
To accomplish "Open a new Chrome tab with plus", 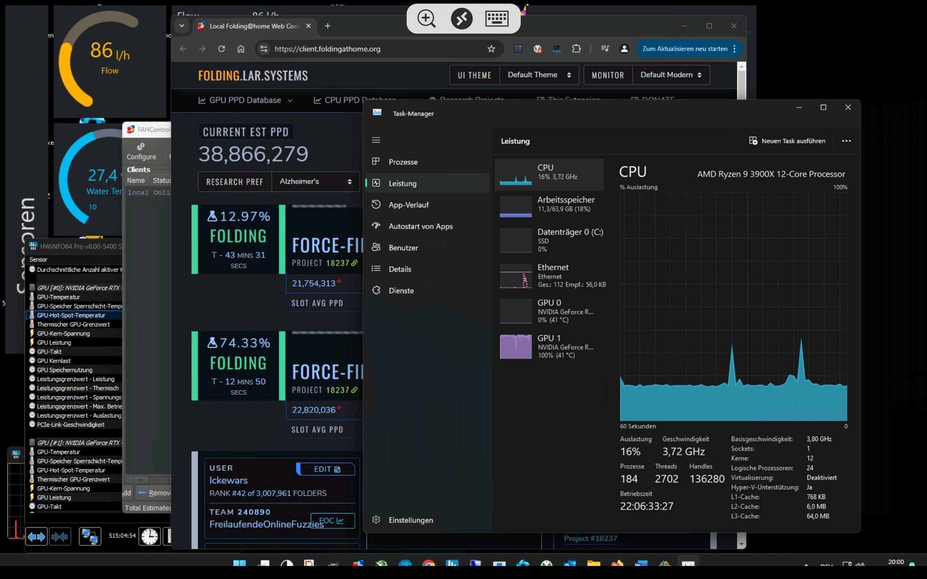I will 327,26.
